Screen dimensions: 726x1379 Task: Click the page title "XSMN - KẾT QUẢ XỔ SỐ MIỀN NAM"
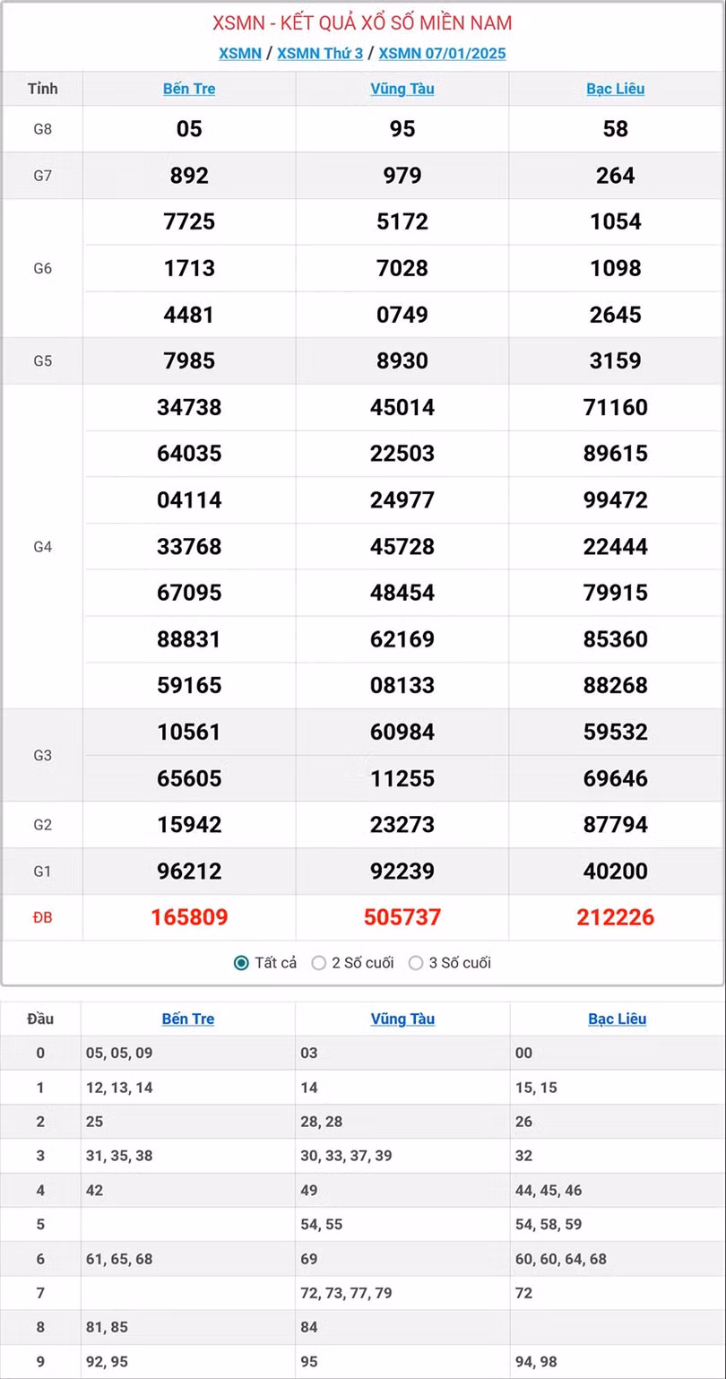coord(362,23)
